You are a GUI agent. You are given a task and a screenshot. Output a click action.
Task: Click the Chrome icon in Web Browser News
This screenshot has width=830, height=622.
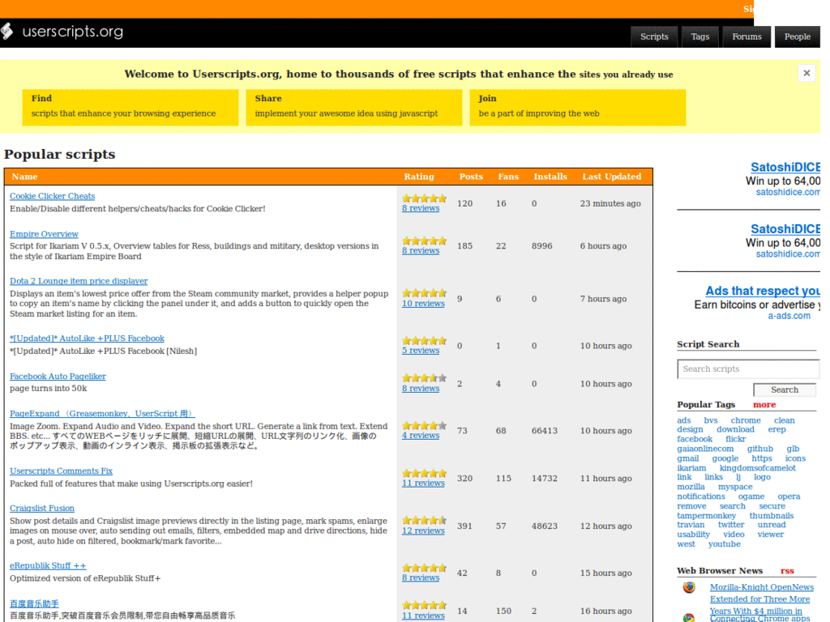pyautogui.click(x=688, y=617)
